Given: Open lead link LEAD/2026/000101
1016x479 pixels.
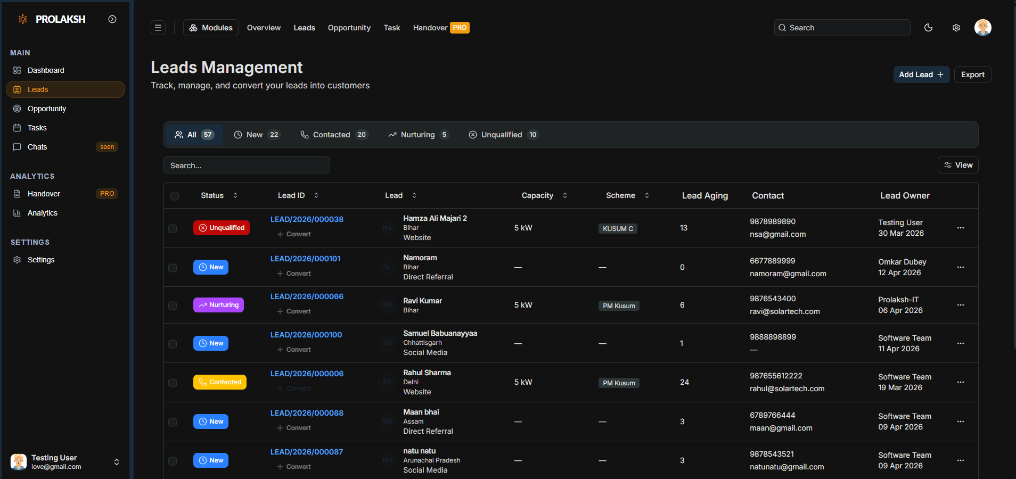Looking at the screenshot, I should (x=305, y=259).
